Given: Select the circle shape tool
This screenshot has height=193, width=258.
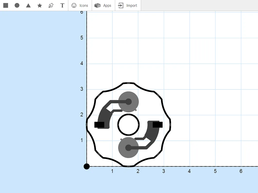Looking at the screenshot, I should [x=17, y=5].
